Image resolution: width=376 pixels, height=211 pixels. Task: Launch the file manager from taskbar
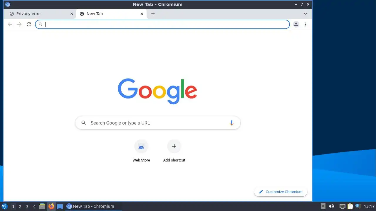click(42, 206)
